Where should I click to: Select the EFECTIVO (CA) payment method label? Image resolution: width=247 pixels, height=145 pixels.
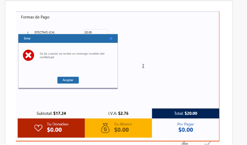[x=44, y=32]
